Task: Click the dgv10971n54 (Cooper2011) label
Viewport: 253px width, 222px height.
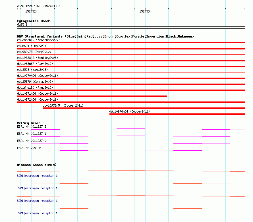Action: 38,94
